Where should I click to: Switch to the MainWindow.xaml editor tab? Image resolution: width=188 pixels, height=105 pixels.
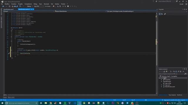(9, 9)
